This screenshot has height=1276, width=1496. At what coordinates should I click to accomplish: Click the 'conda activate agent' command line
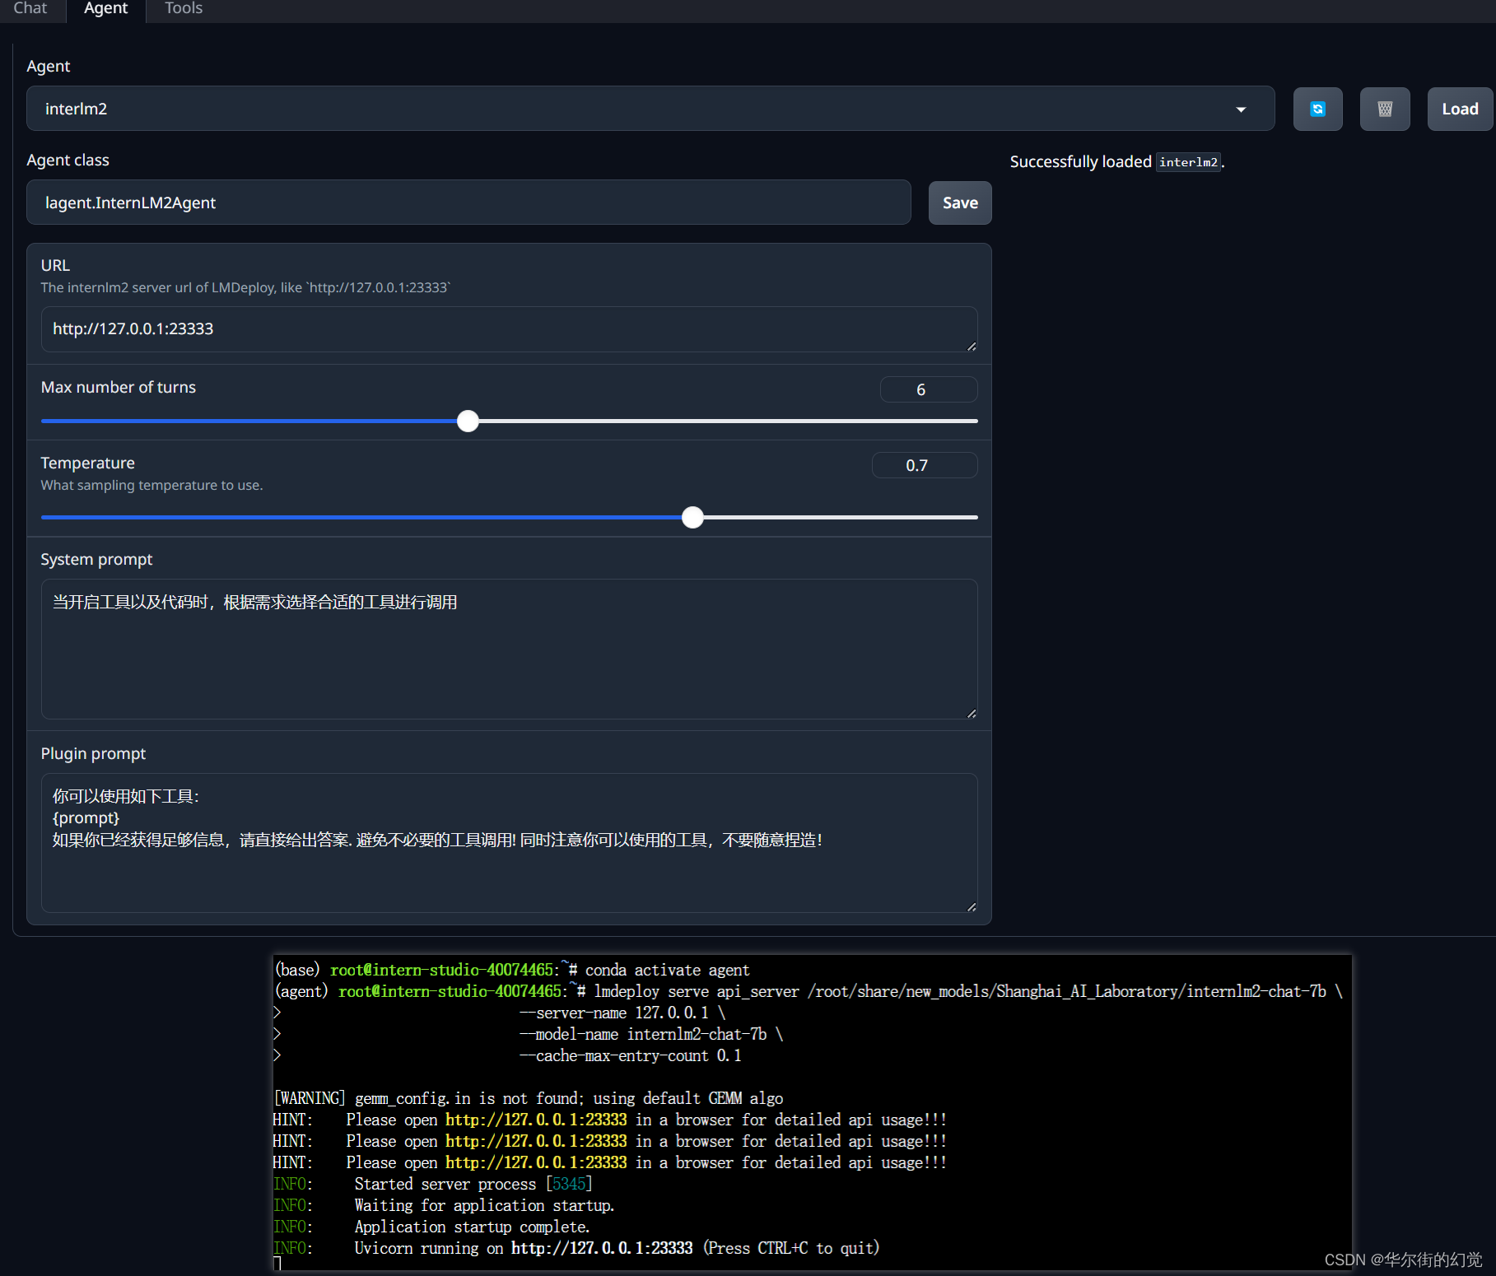[511, 970]
